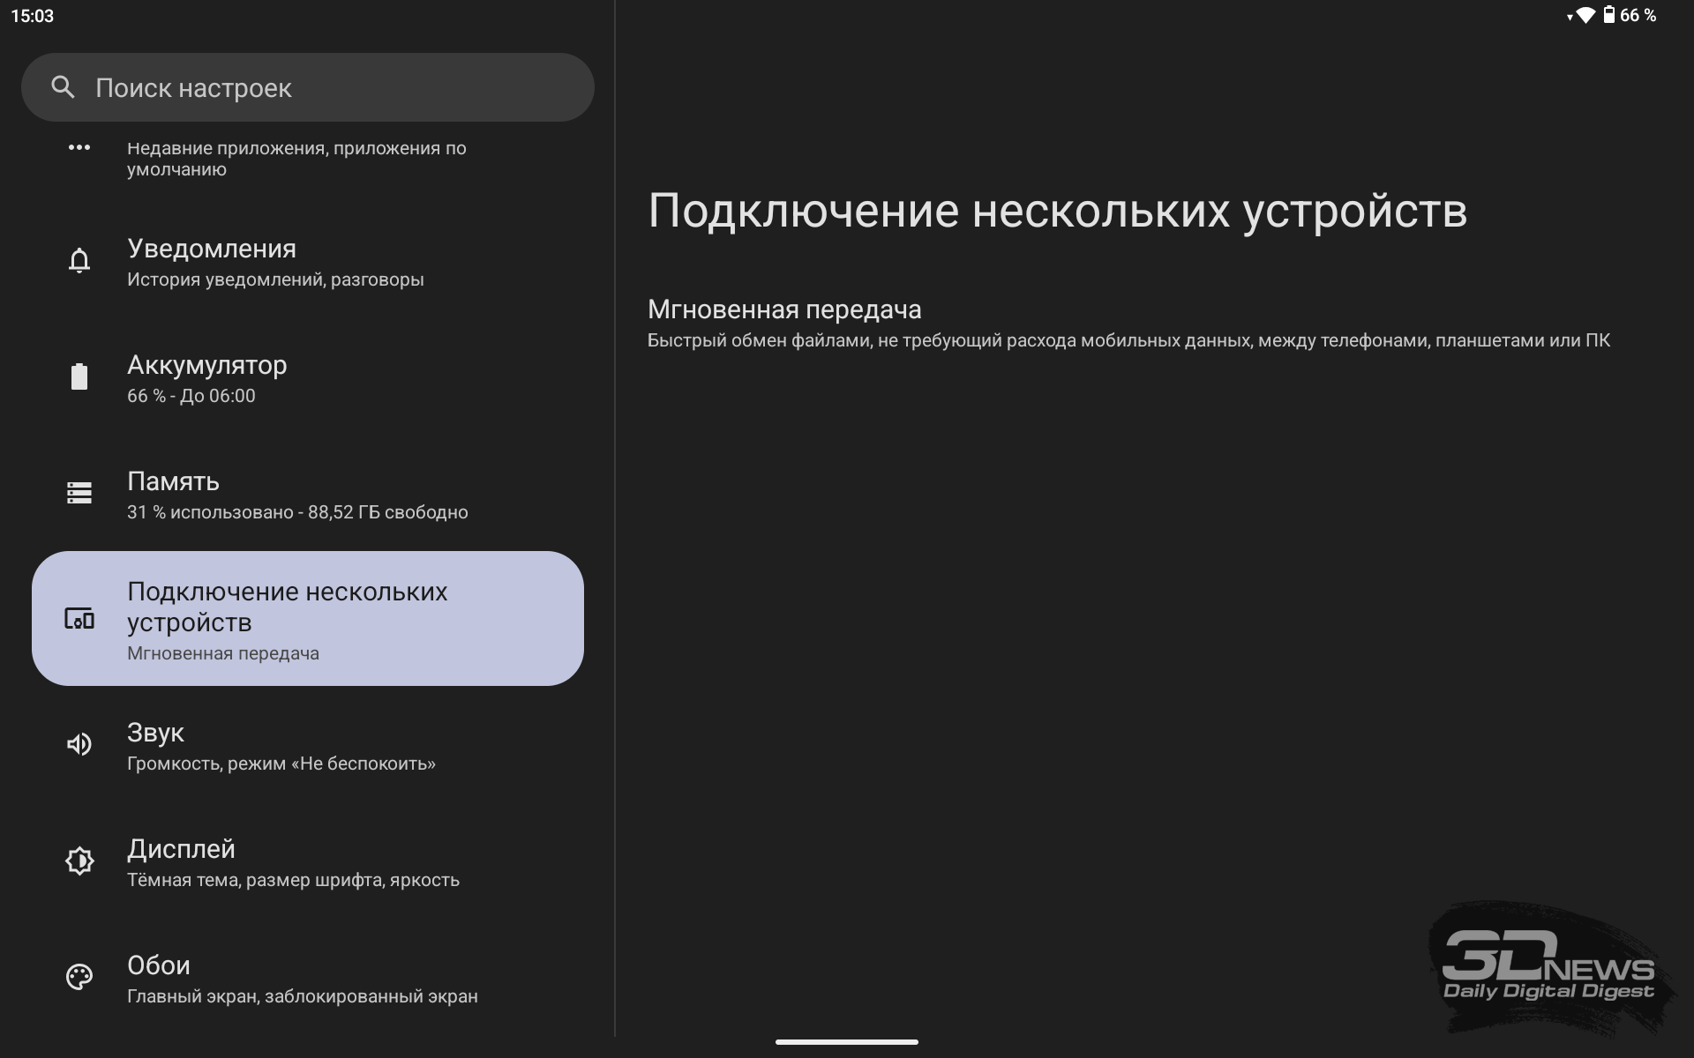Viewport: 1694px width, 1058px height.
Task: Click the Аккумулятор battery icon
Action: click(x=79, y=376)
